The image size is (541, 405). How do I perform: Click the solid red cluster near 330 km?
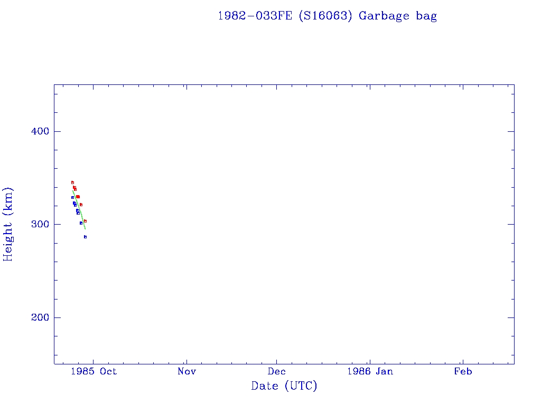[x=78, y=197]
